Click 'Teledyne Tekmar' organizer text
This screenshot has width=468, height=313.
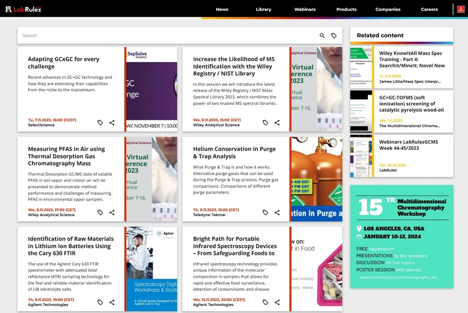209,215
